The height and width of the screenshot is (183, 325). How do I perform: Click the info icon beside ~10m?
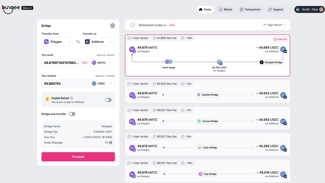click(183, 163)
